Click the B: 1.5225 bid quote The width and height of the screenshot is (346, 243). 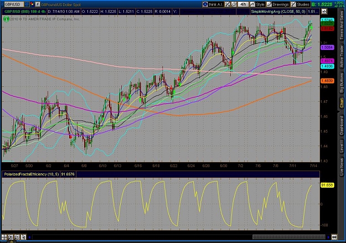(322, 4)
